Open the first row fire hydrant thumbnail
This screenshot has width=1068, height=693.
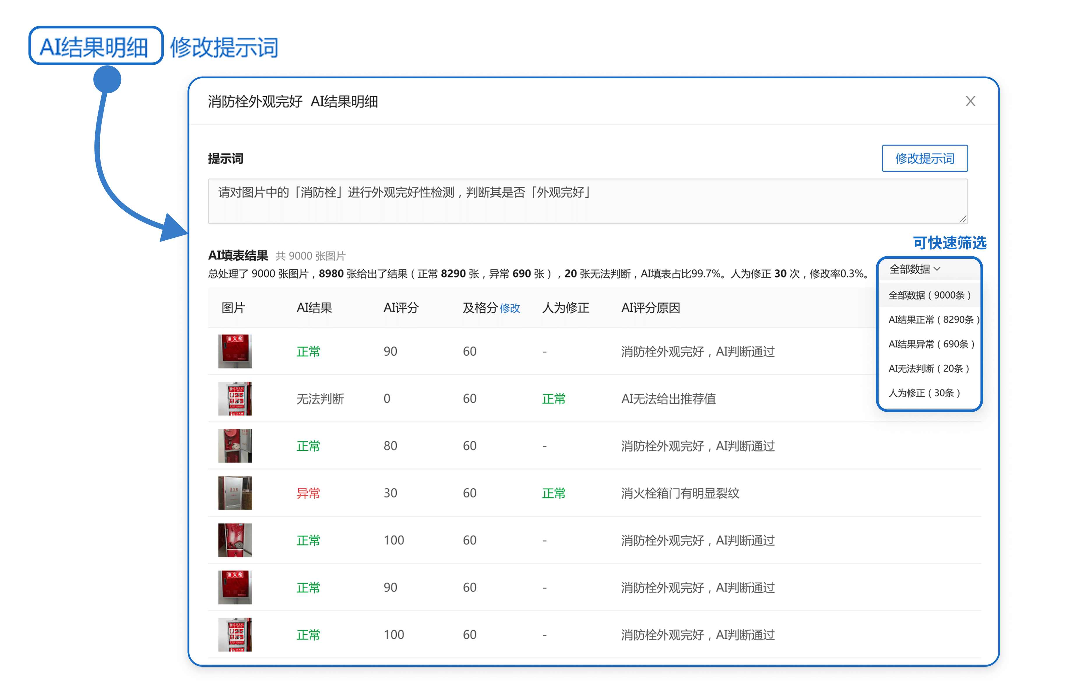tap(235, 351)
